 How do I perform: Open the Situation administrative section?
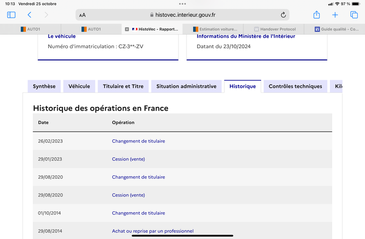pos(186,86)
